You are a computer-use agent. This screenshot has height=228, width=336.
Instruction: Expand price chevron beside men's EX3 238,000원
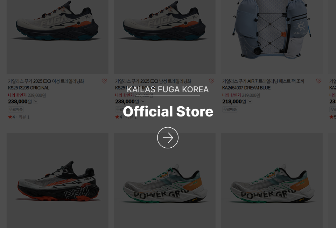click(143, 101)
